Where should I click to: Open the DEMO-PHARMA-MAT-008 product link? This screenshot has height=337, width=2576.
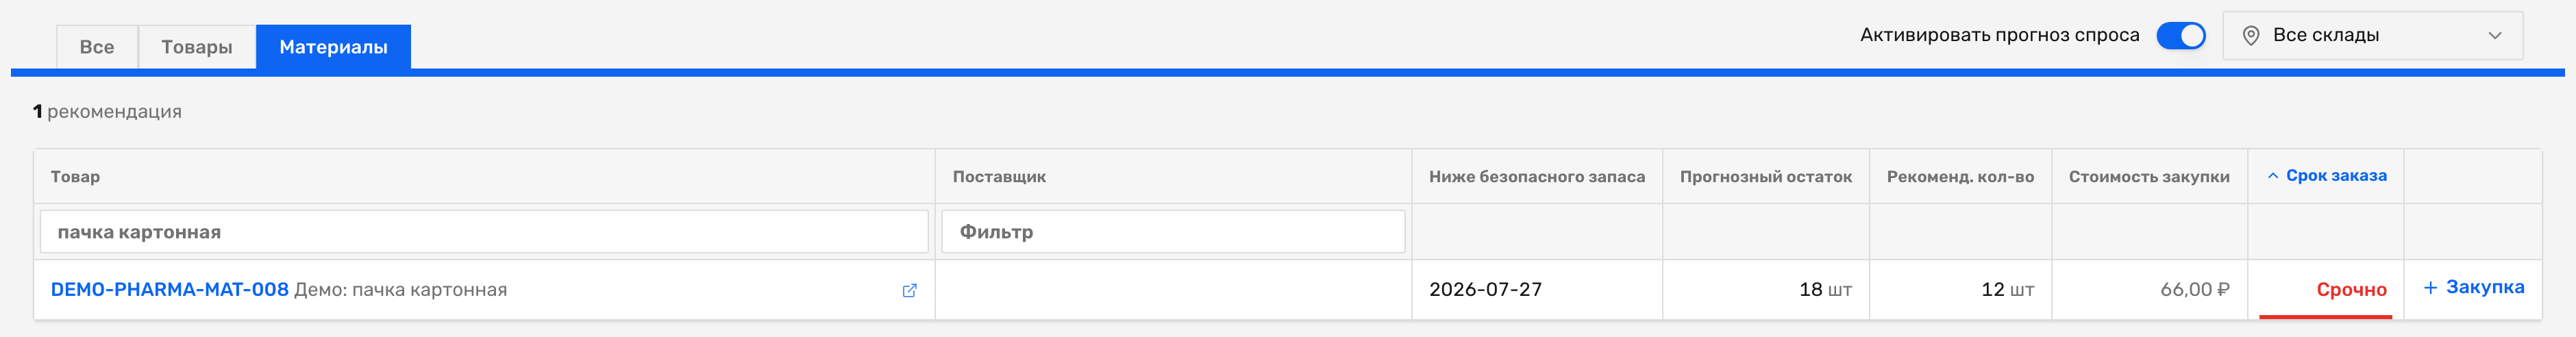pos(169,289)
